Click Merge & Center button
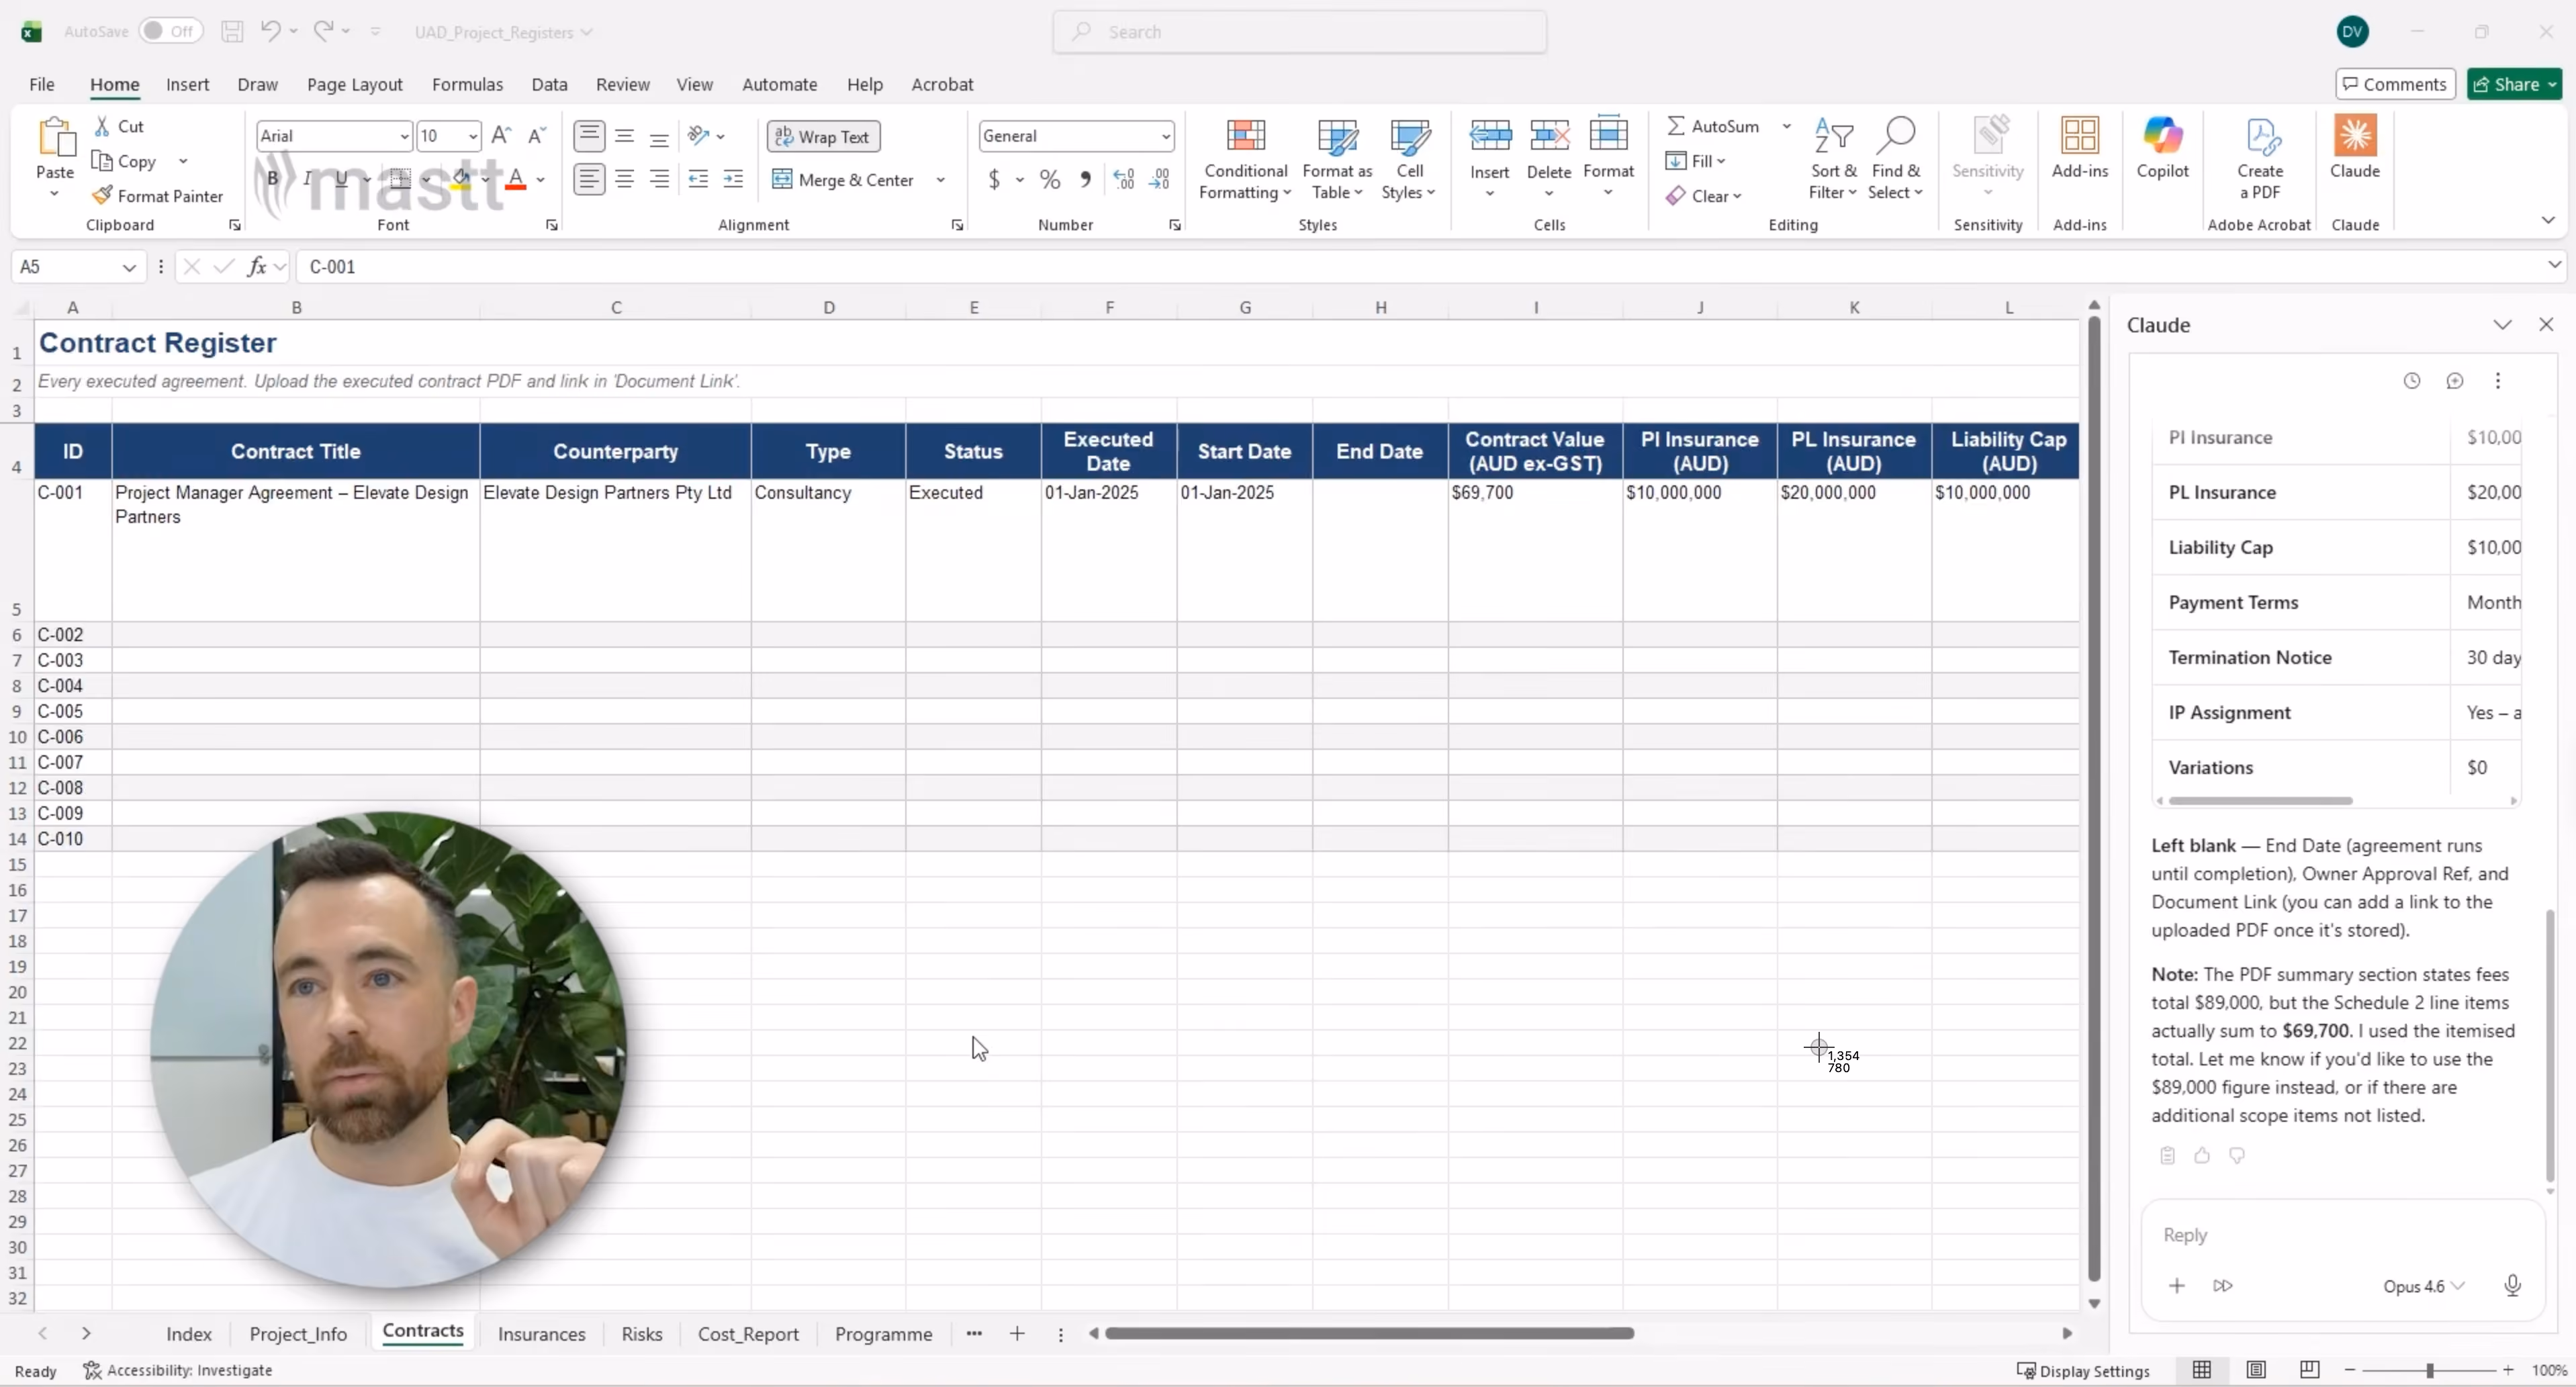2576x1387 pixels. [x=843, y=180]
